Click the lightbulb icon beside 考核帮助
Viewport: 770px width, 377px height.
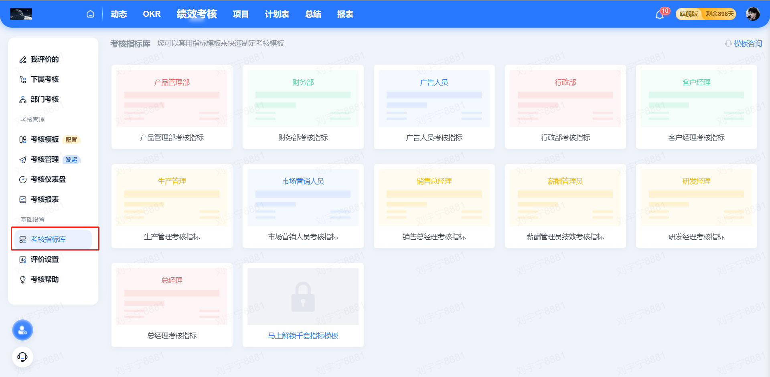23,280
